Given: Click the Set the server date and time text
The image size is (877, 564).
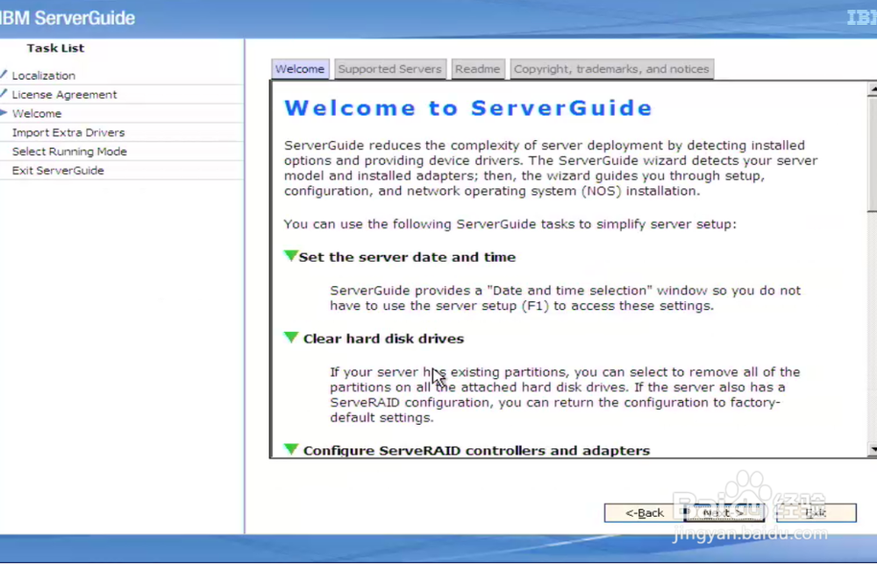Looking at the screenshot, I should (x=407, y=257).
